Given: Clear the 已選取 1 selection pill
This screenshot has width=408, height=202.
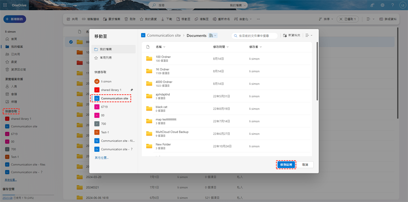Looking at the screenshot, I should (341, 19).
